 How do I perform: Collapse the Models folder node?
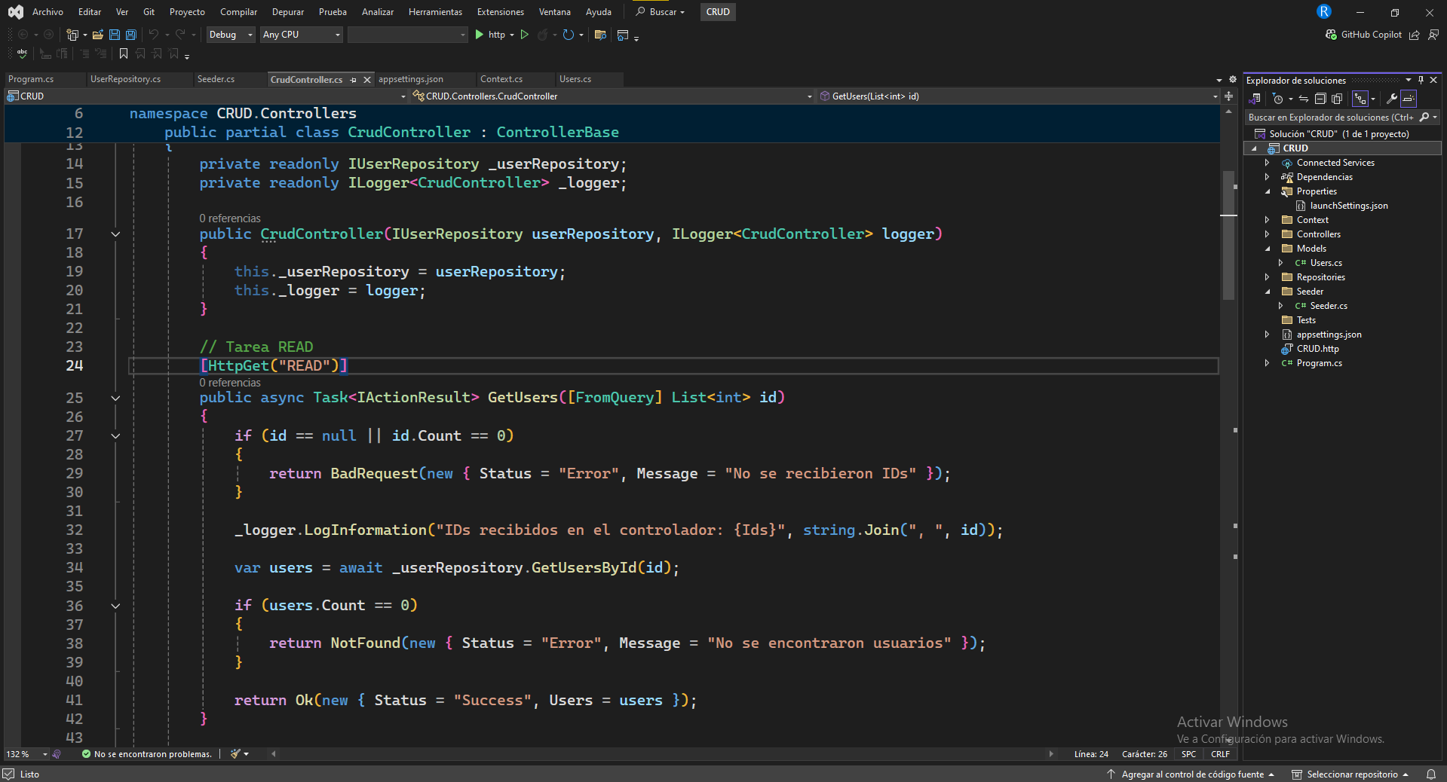coord(1268,249)
